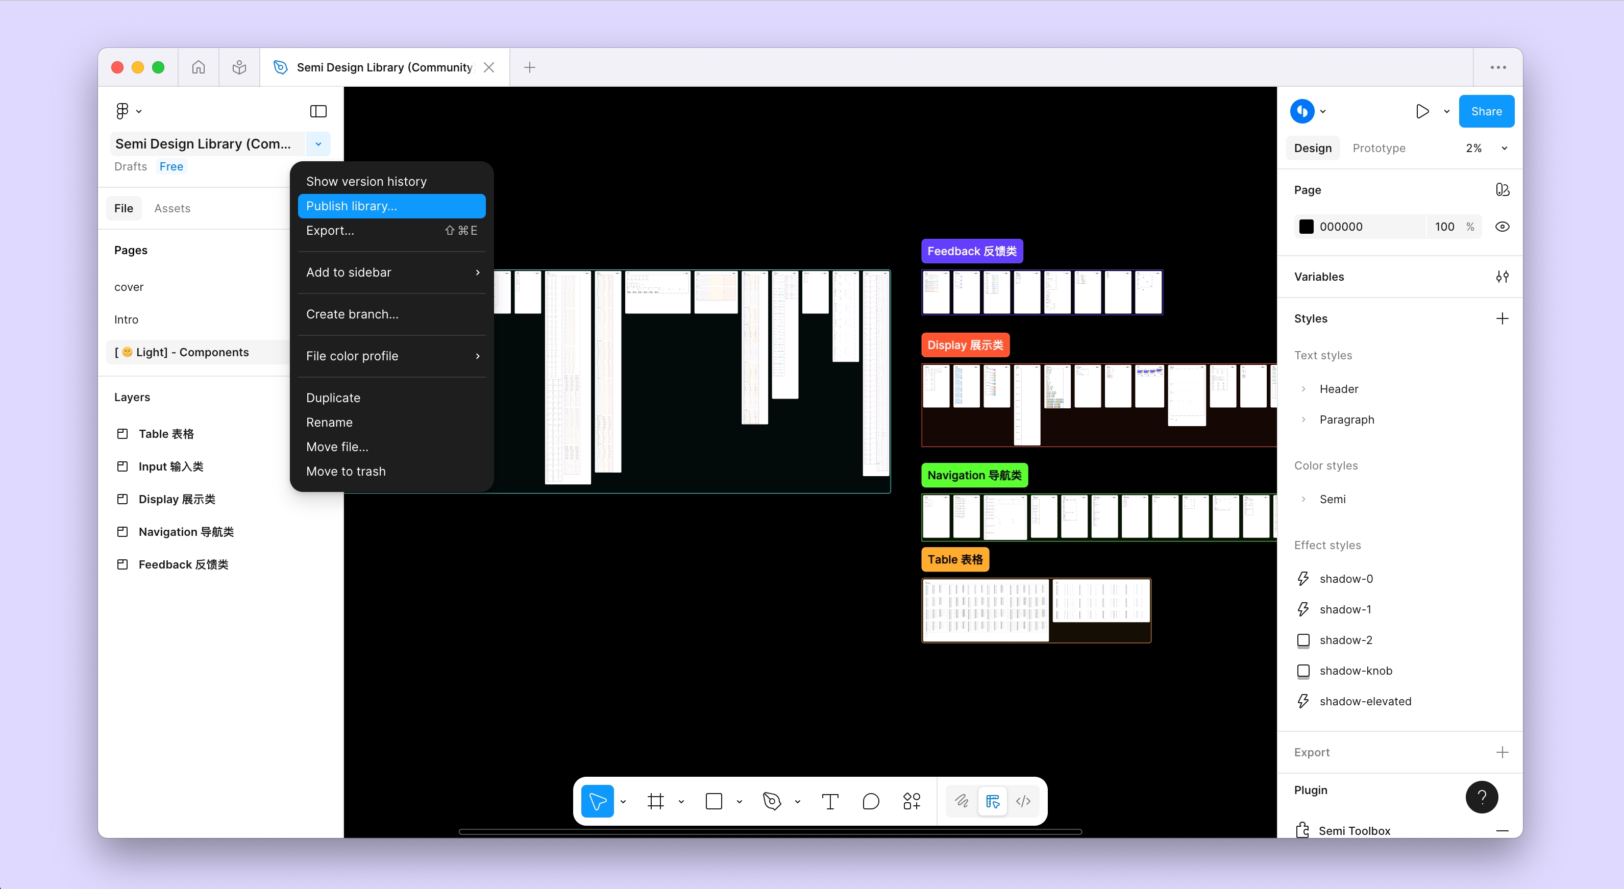Screen dimensions: 1624x889
Task: Switch to Draw mode
Action: pos(962,801)
